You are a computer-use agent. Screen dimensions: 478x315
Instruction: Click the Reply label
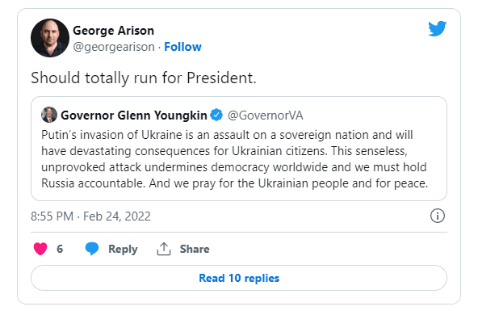123,249
